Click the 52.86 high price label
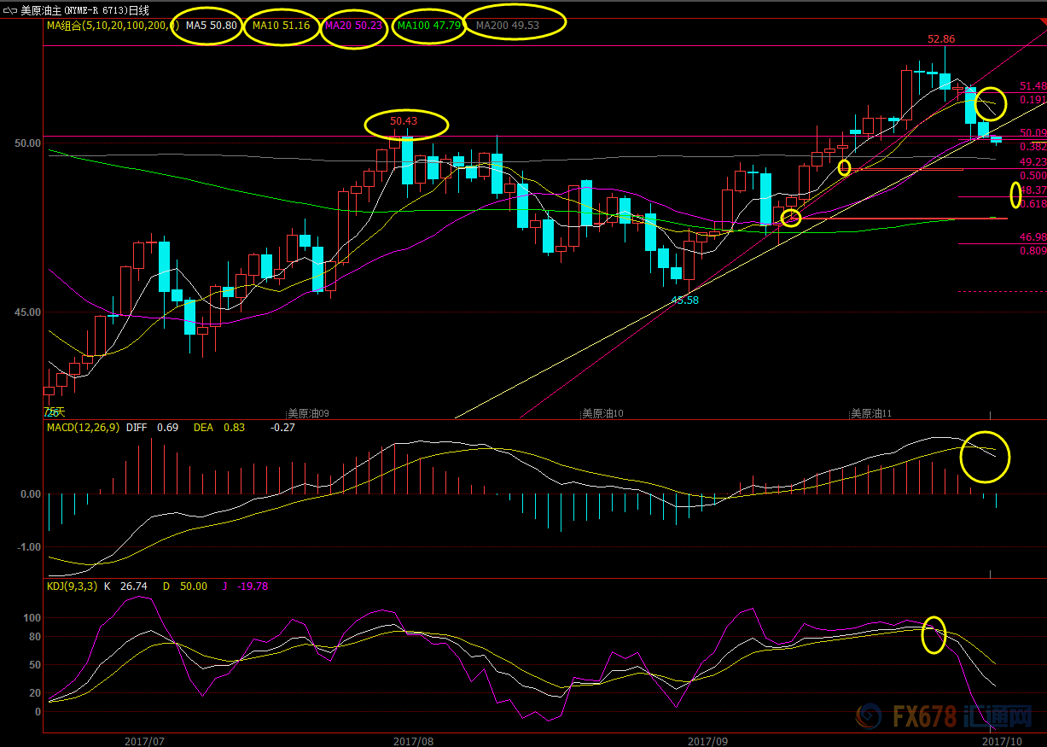This screenshot has height=747, width=1047. [941, 39]
